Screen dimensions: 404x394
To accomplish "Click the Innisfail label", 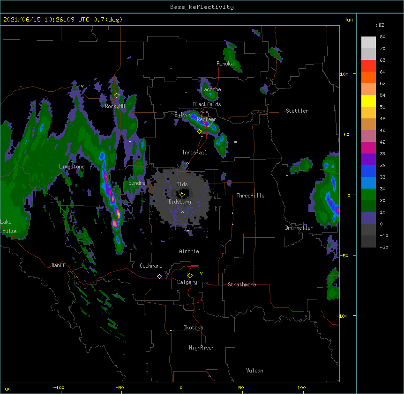I will 195,153.
